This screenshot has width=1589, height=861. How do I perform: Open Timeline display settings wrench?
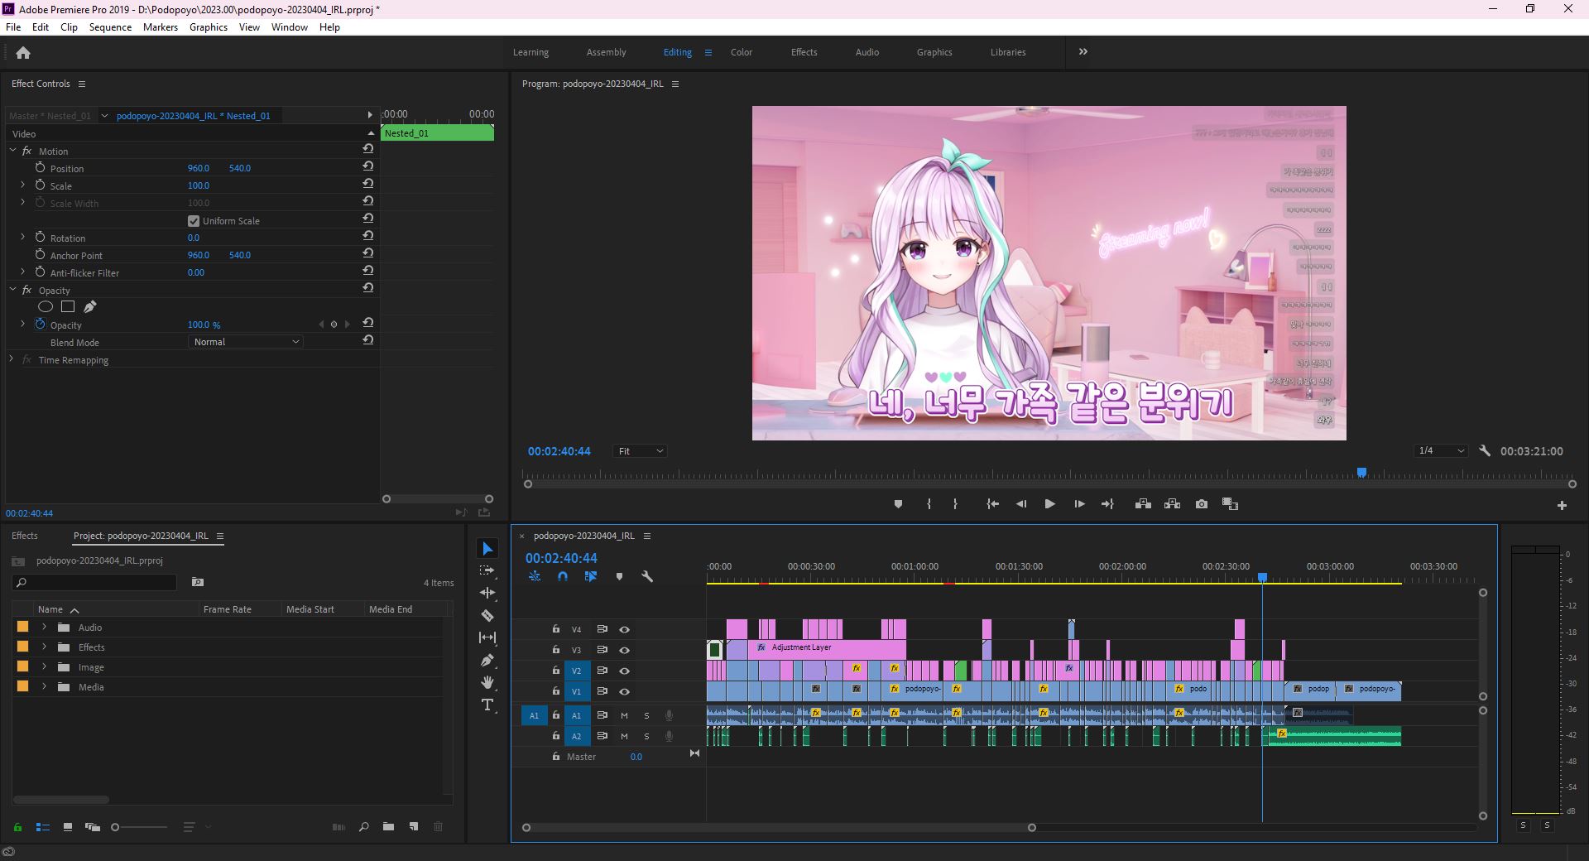point(647,576)
